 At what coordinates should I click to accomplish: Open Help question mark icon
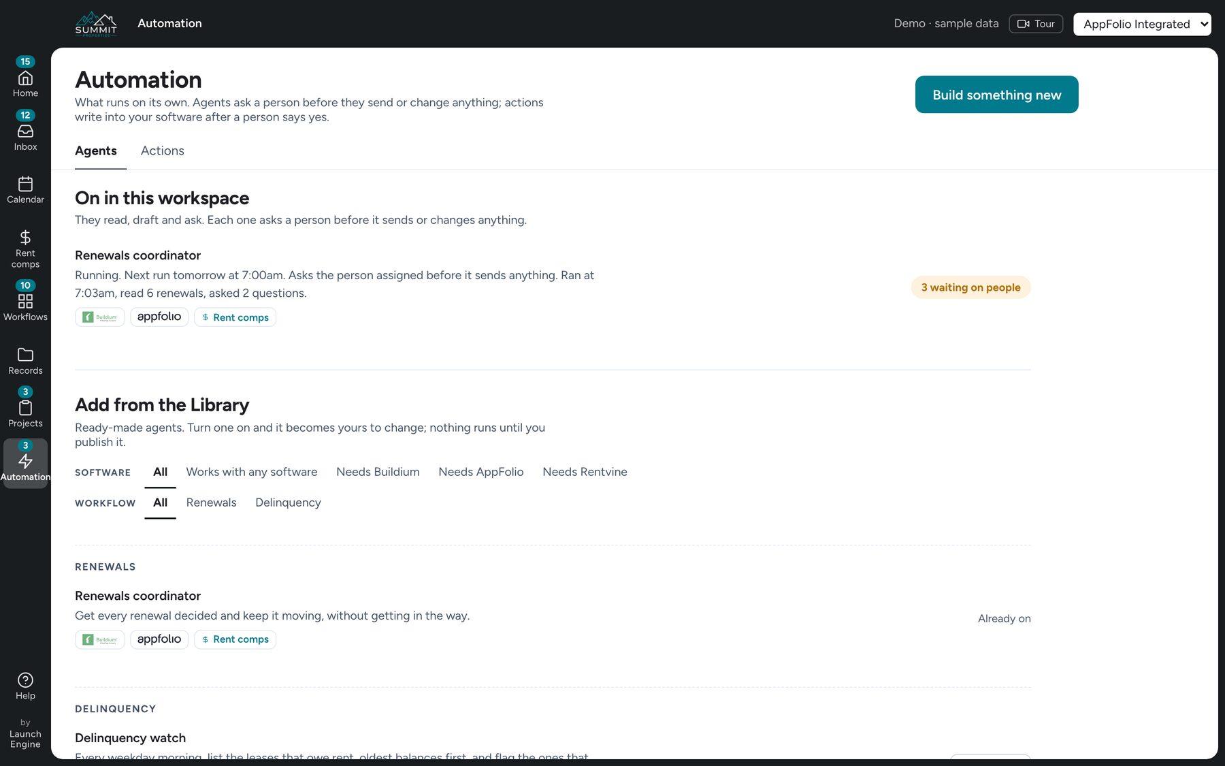point(25,686)
